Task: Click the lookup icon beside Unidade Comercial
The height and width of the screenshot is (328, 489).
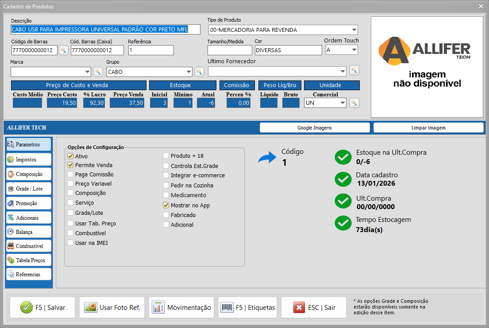Action: point(354,103)
